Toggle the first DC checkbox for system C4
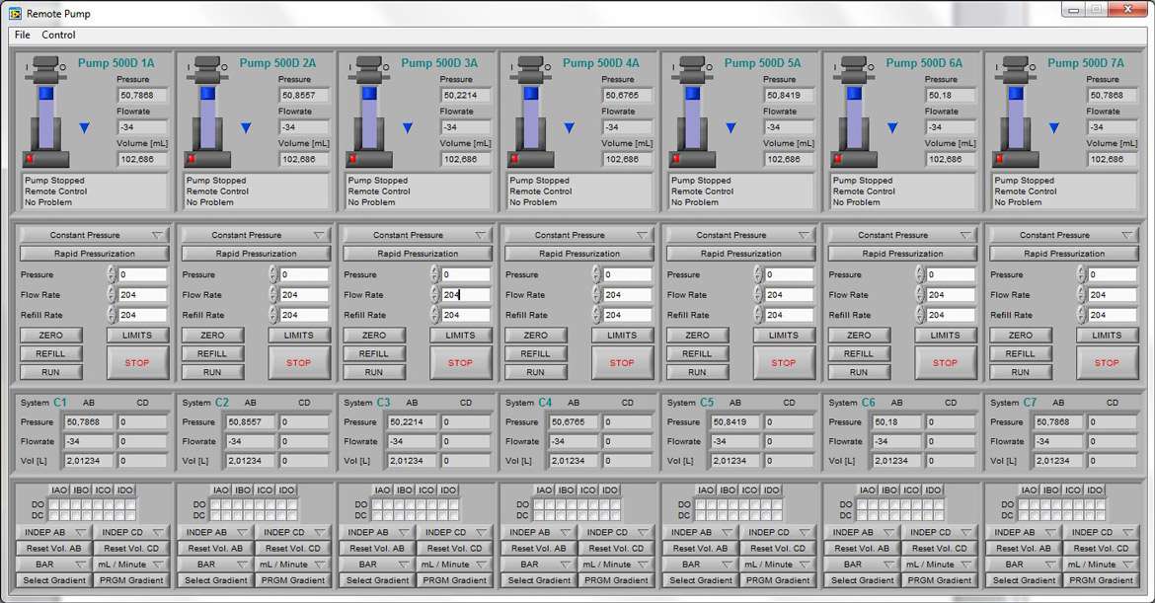 pos(539,514)
